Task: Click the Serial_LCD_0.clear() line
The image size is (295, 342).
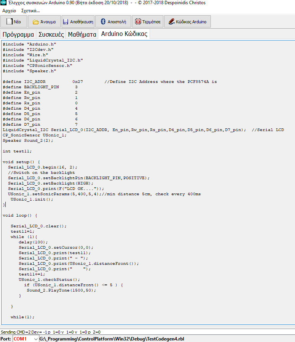Action: [x=39, y=226]
